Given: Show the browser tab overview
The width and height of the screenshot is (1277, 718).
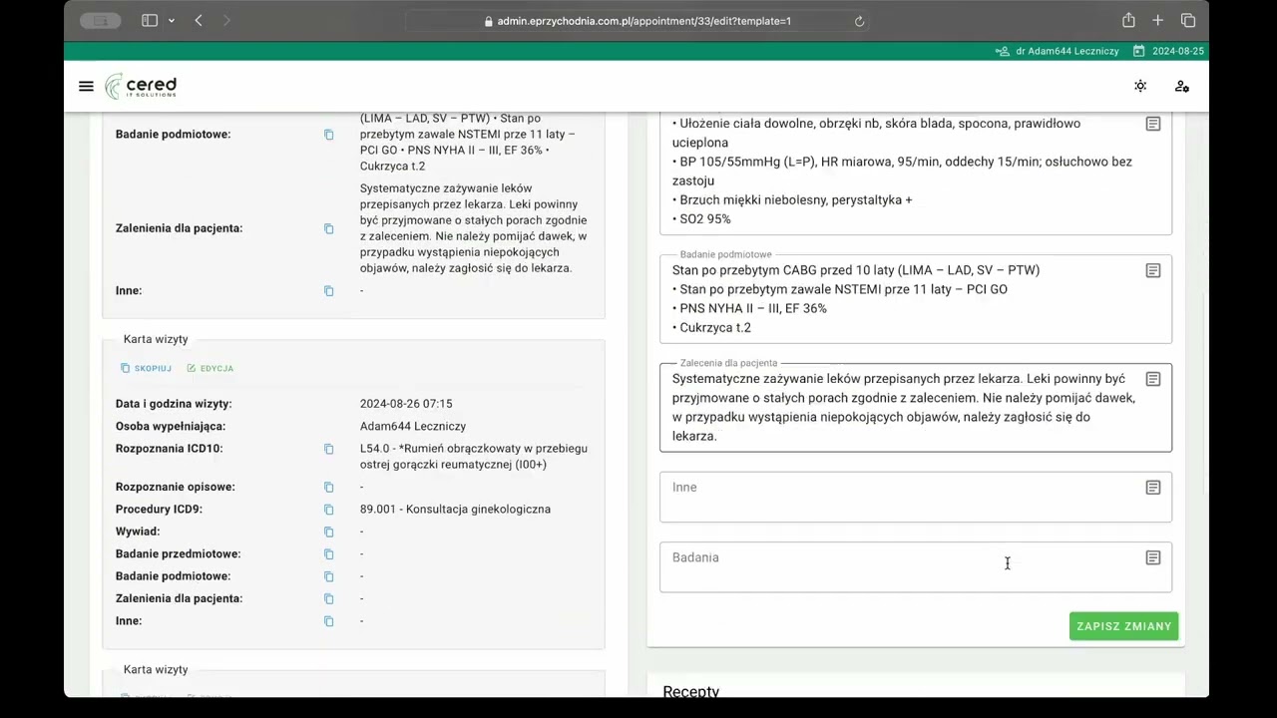Looking at the screenshot, I should pyautogui.click(x=1188, y=21).
